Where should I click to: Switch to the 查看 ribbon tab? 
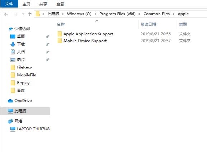tap(60, 4)
